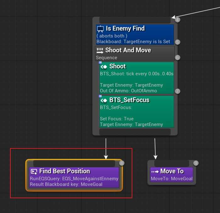Click the sequence icon beside Shoot And Move

pyautogui.click(x=100, y=50)
